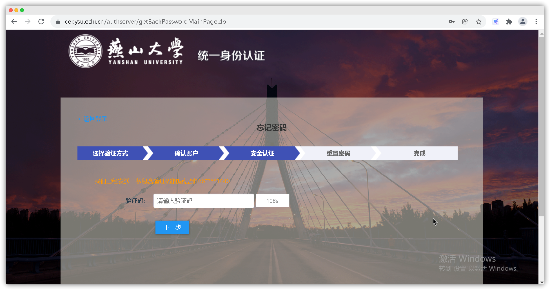Click the scrollbar down arrow
The height and width of the screenshot is (290, 550).
542,282
